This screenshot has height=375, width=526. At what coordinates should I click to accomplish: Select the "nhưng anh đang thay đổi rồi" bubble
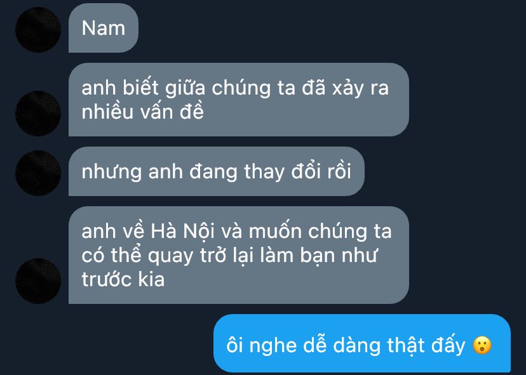[x=217, y=171]
